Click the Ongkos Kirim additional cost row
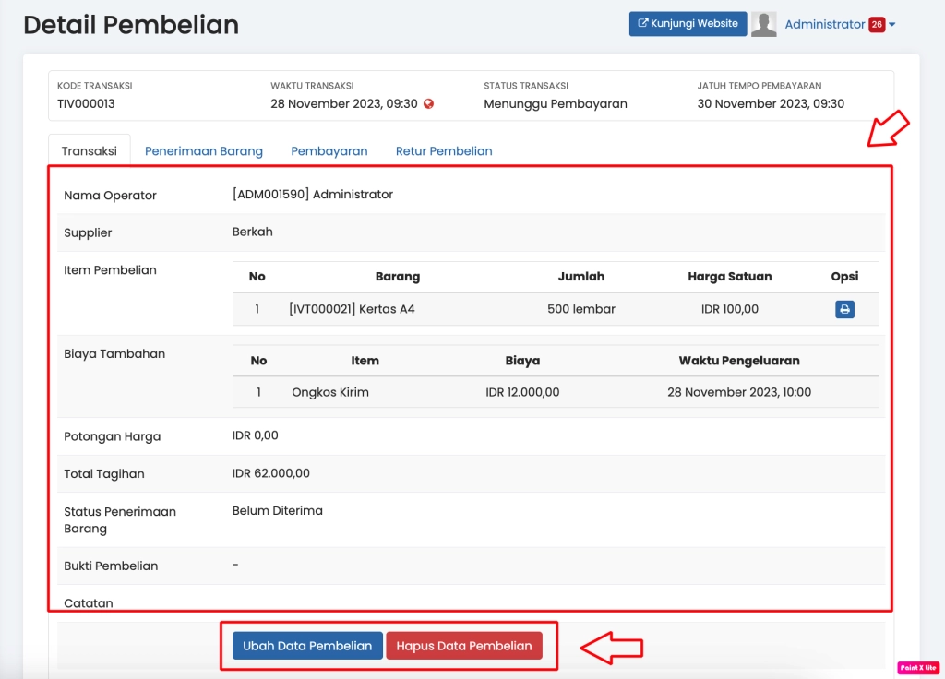Screen dimensions: 945x679 (x=330, y=393)
